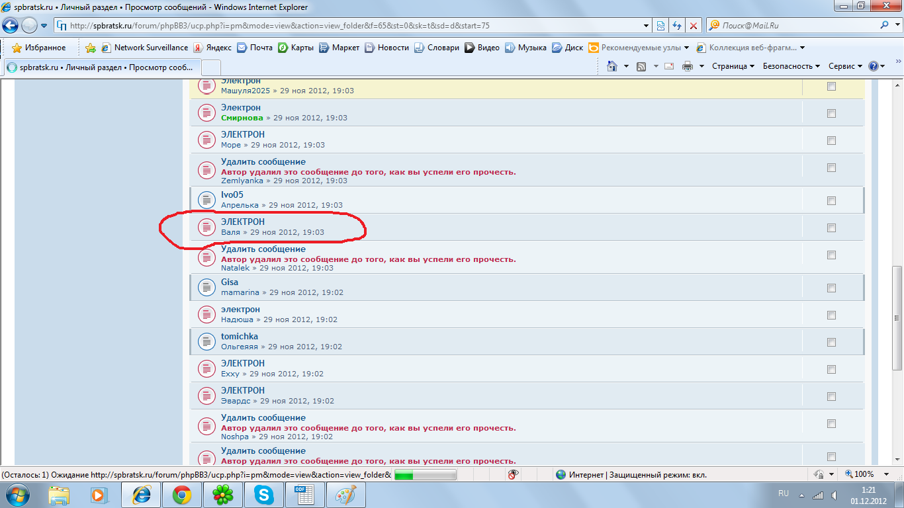Open the Сервис menu

point(845,66)
